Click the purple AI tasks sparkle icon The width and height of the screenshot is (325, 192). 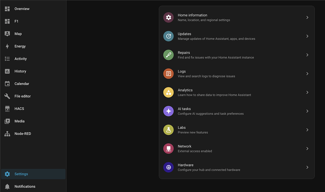(x=168, y=111)
